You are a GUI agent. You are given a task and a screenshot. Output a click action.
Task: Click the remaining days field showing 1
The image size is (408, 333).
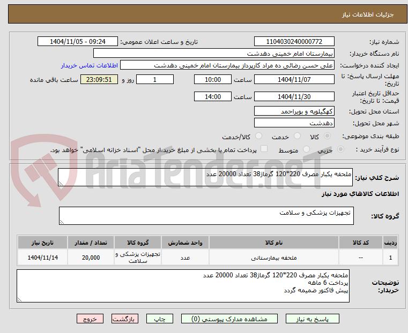click(x=155, y=79)
